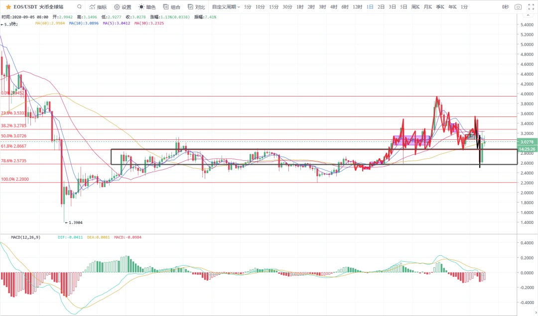Click the MACD(12,26,9) indicator title

(x=26, y=237)
